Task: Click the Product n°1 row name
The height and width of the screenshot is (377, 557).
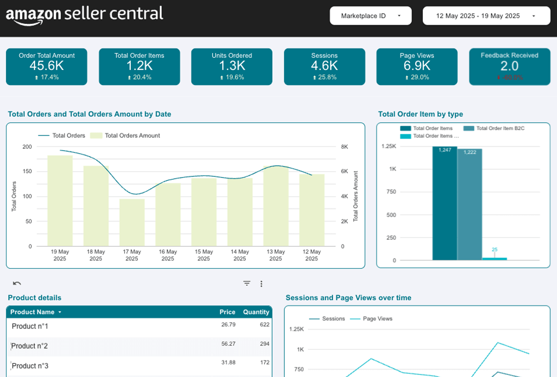Action: [x=30, y=326]
